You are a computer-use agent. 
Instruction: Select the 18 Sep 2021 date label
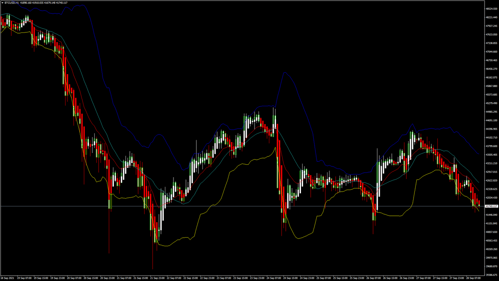(7, 278)
